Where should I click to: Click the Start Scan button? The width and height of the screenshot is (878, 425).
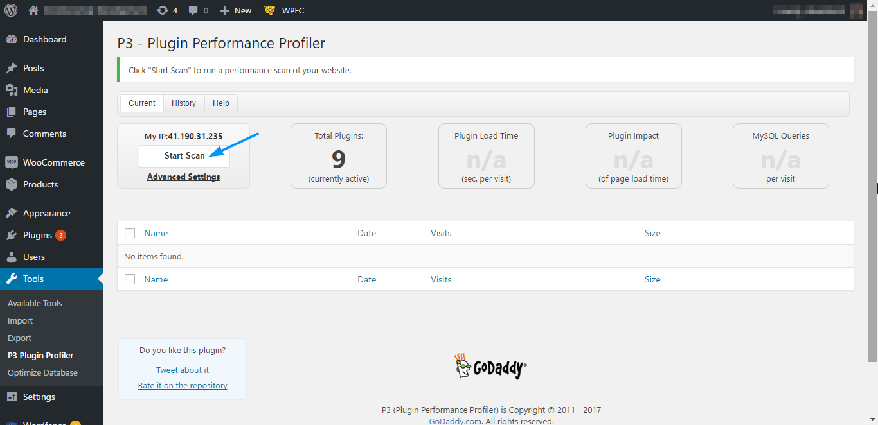184,155
